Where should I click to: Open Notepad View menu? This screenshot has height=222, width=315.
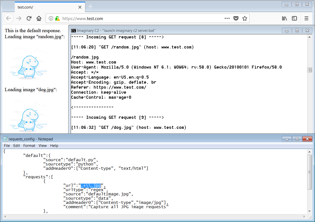coord(43,146)
